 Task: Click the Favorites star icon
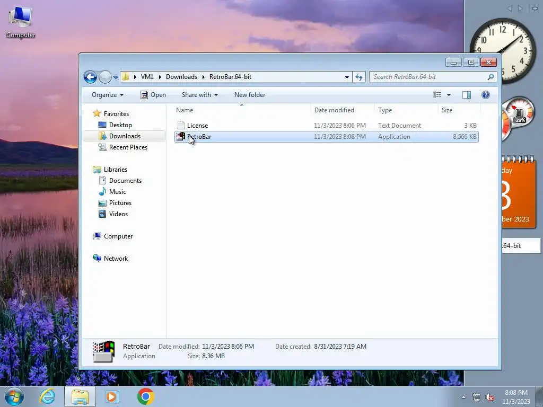pyautogui.click(x=97, y=113)
